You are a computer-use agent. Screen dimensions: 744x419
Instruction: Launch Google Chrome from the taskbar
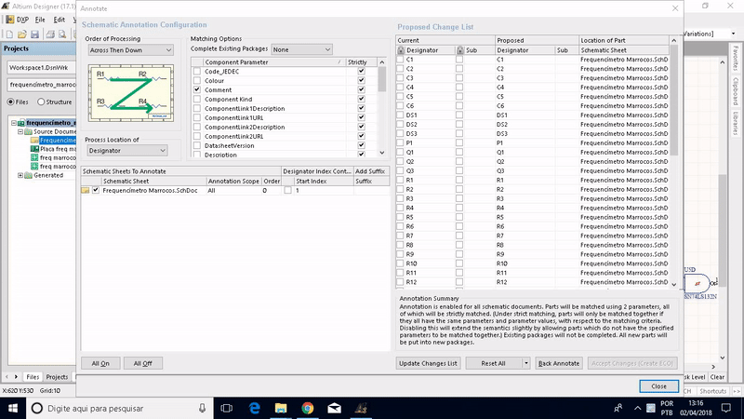tap(308, 408)
